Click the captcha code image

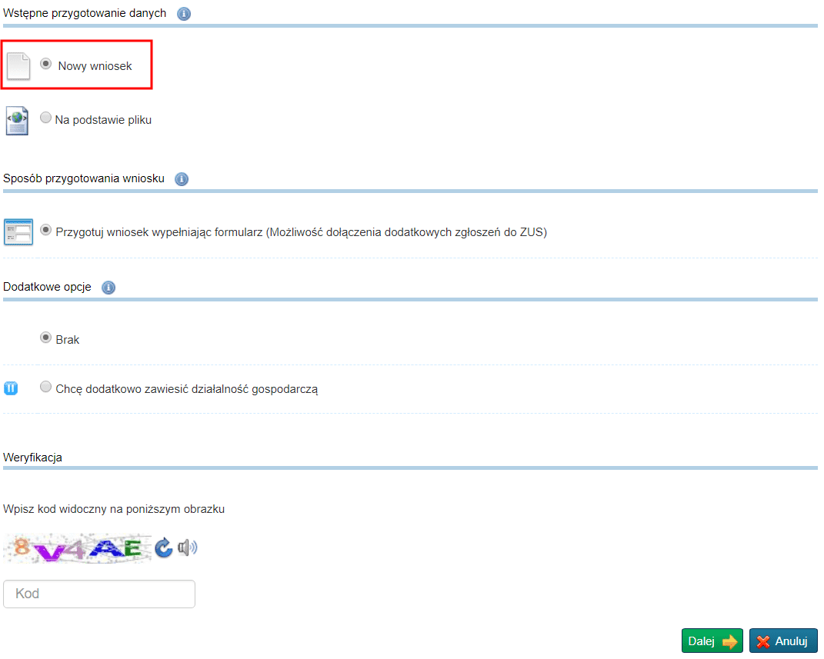[77, 548]
